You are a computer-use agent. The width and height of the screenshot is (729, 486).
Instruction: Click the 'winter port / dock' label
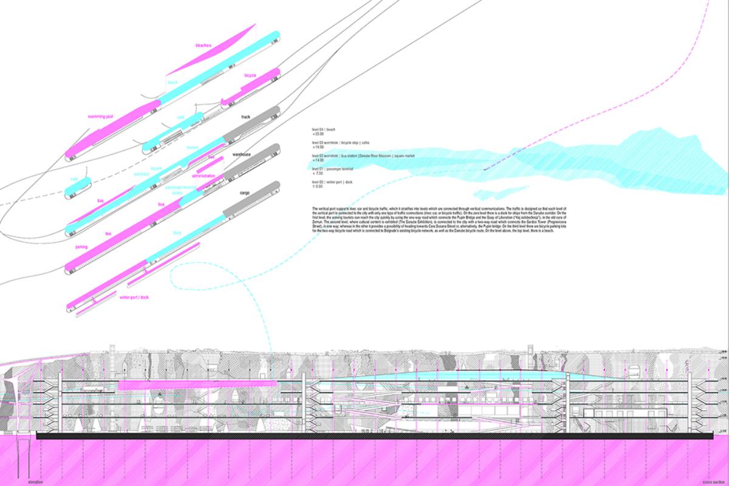(x=135, y=297)
